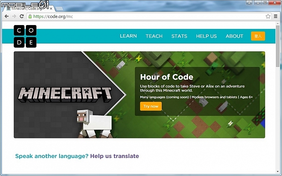
Task: Click the vertical scrollbar thumb
Action: click(x=278, y=46)
